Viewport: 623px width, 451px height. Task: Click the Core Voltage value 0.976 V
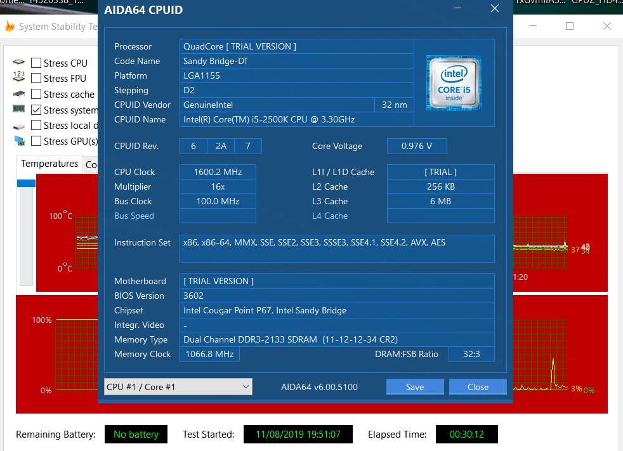pyautogui.click(x=417, y=146)
